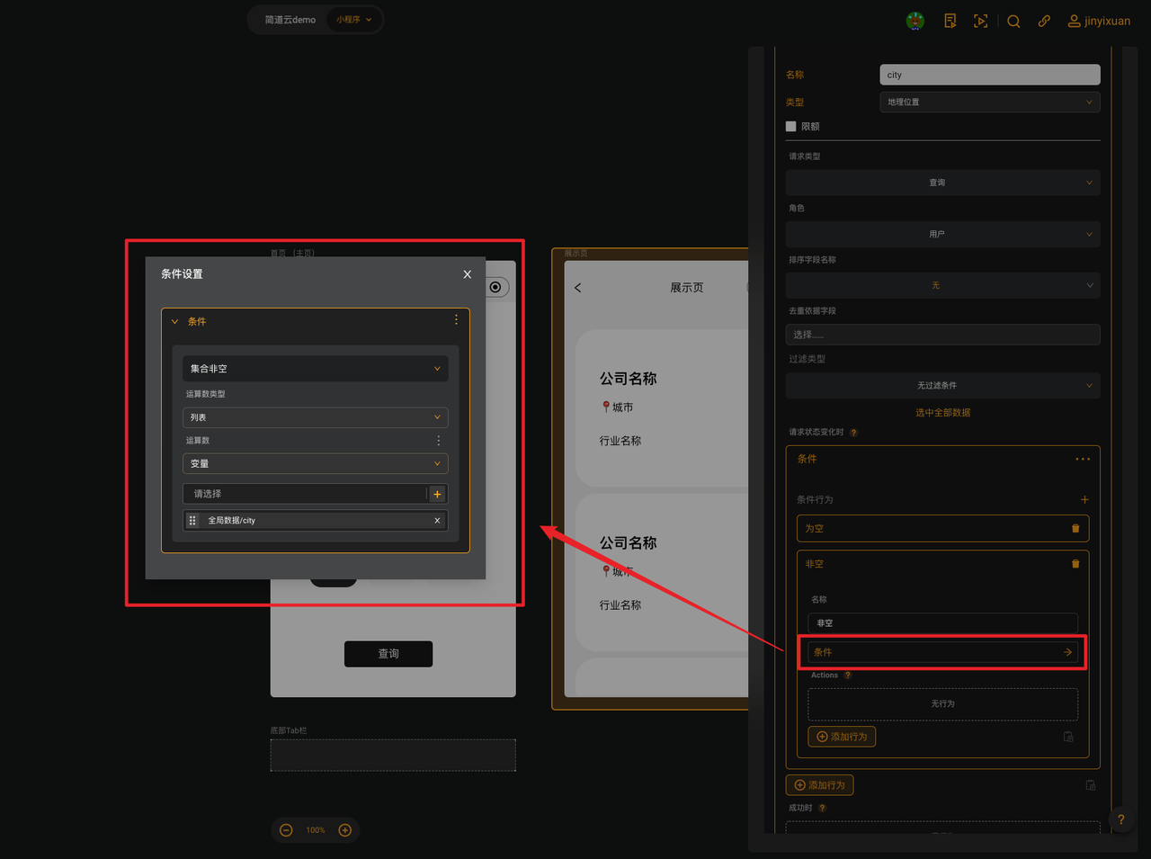The image size is (1151, 859).
Task: Toggle the 限额 checkbox
Action: 791,127
